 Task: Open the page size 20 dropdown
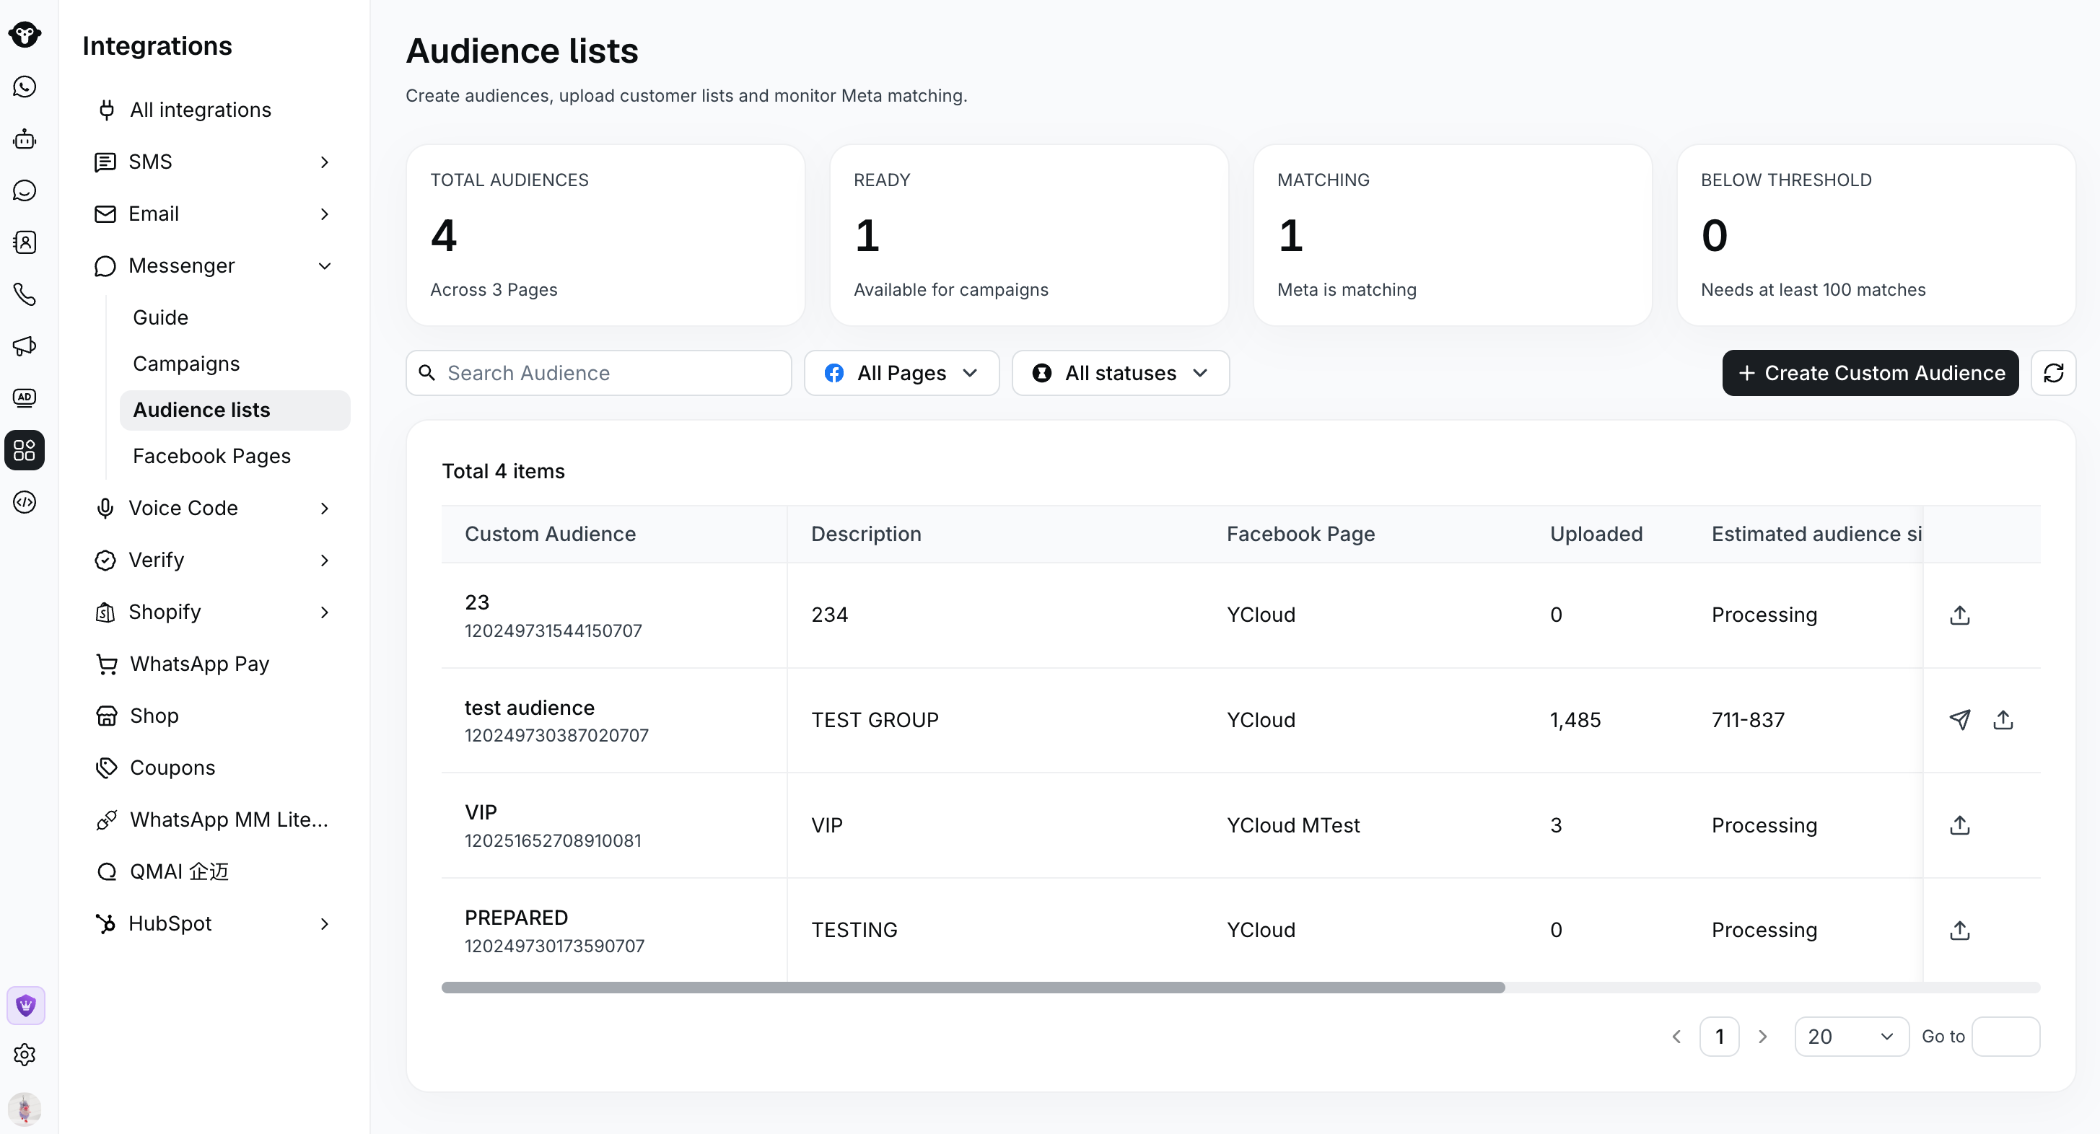[1851, 1036]
